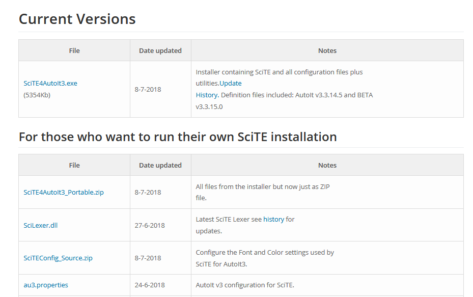The width and height of the screenshot is (473, 297).
Task: Click the 27-6-2018 date for SciLexer.dll
Action: (150, 226)
